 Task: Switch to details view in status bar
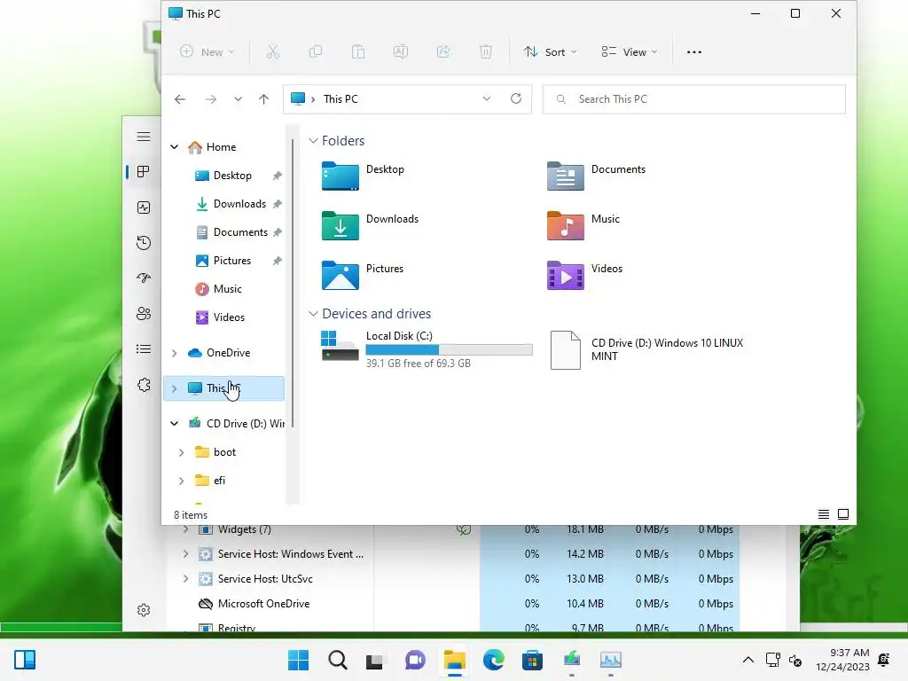pos(824,514)
